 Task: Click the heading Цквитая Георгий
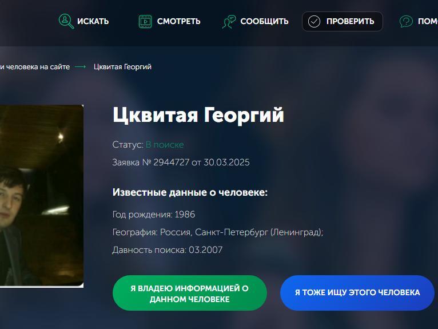tap(198, 115)
